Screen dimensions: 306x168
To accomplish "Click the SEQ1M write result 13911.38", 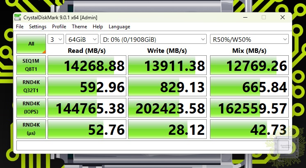I will pos(167,65).
